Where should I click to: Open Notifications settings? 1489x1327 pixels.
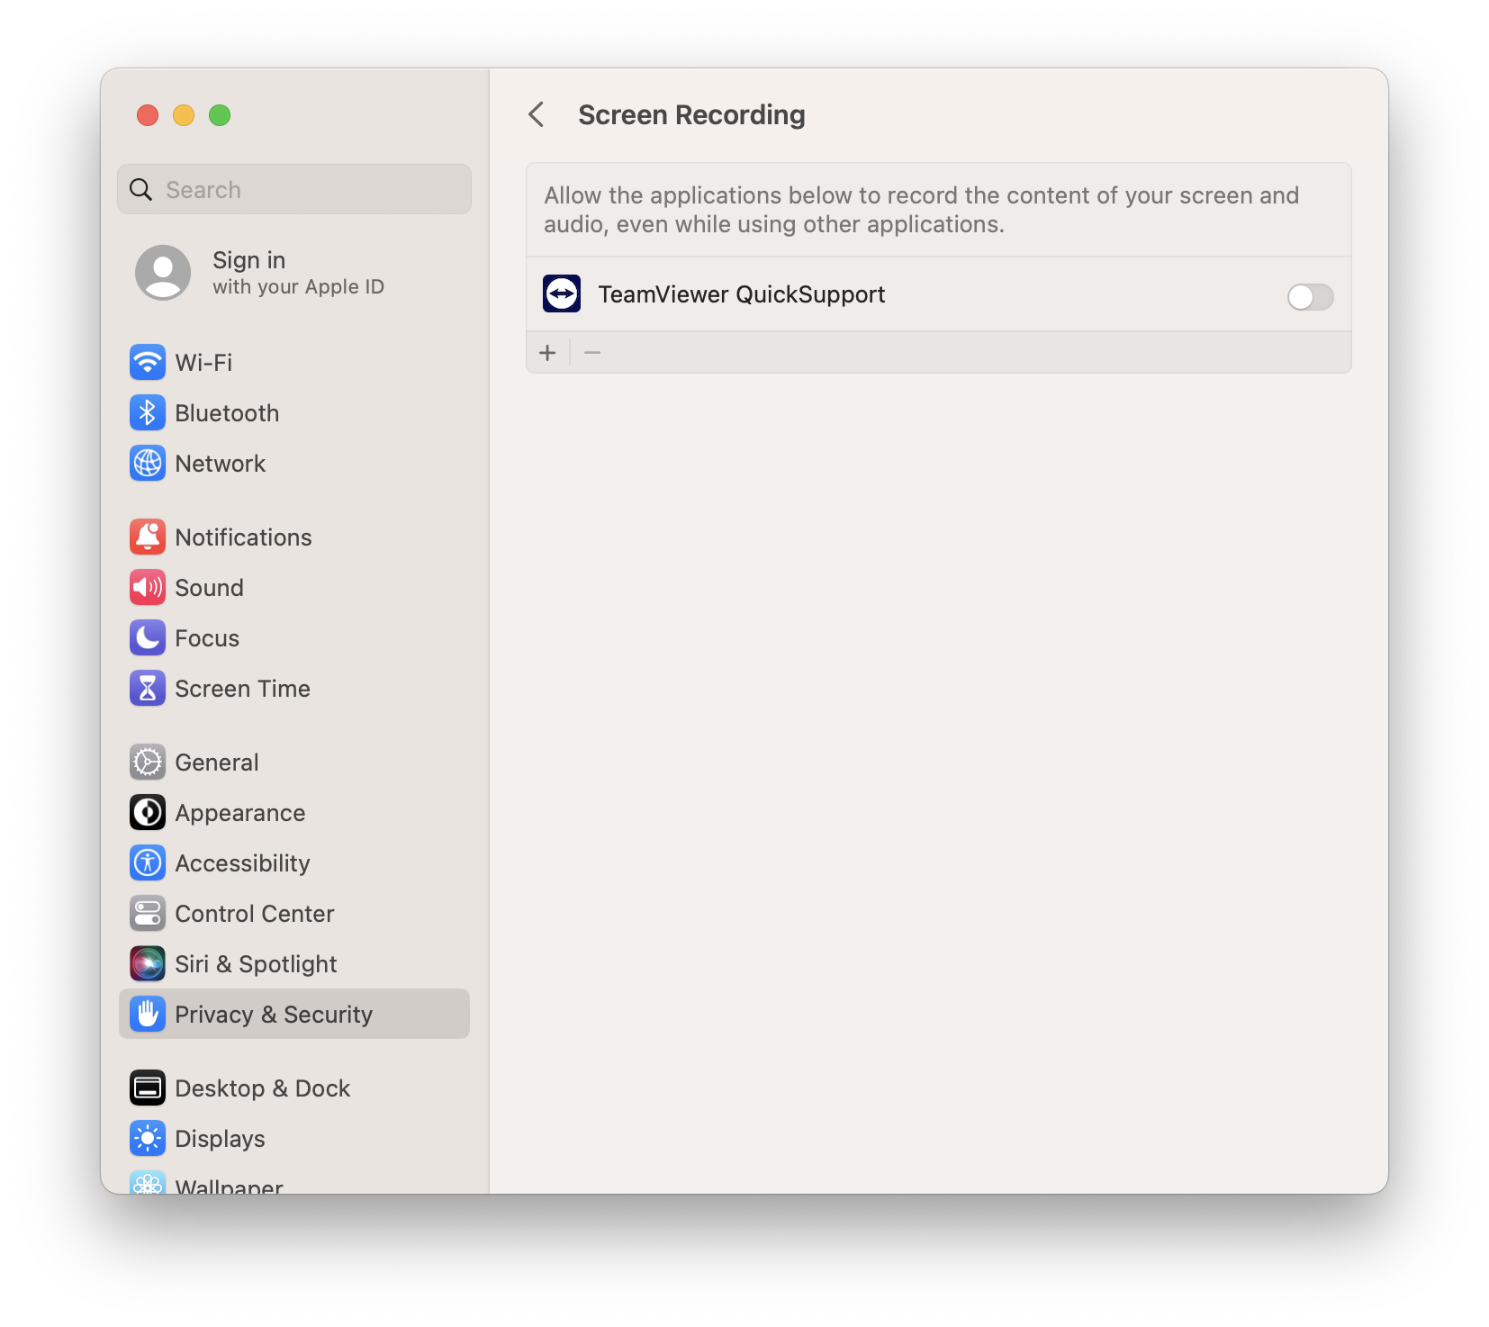click(x=243, y=537)
